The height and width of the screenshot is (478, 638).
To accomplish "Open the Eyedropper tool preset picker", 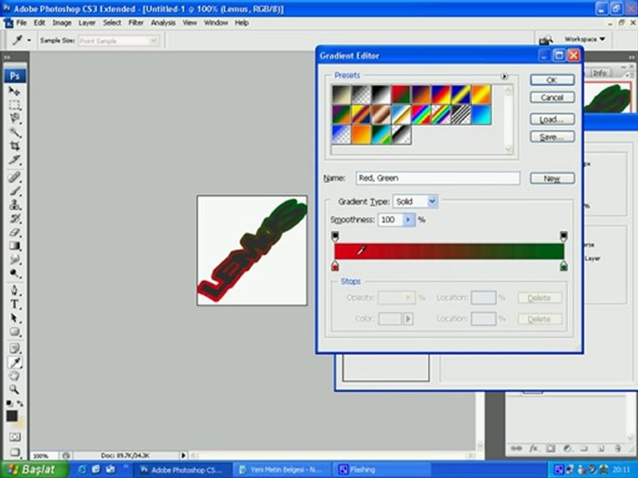I will (29, 40).
